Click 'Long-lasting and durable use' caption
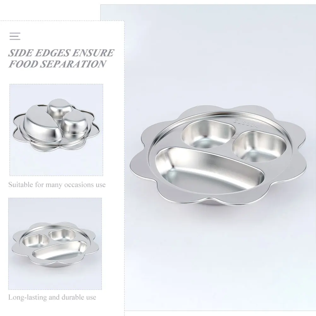The image size is (316, 316). [52, 297]
